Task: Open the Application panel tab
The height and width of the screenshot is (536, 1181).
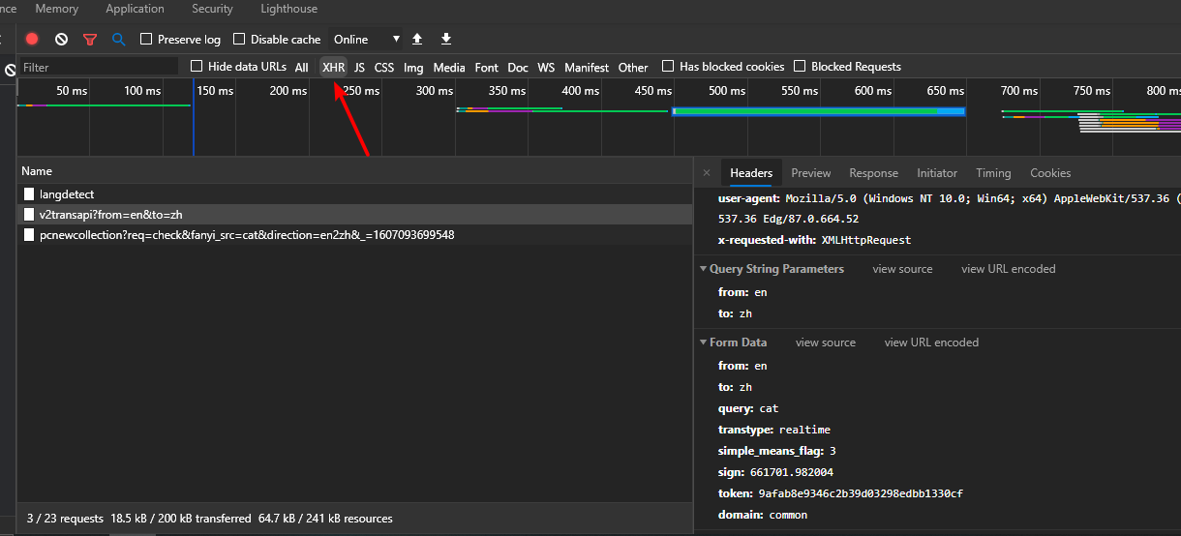Action: tap(135, 9)
